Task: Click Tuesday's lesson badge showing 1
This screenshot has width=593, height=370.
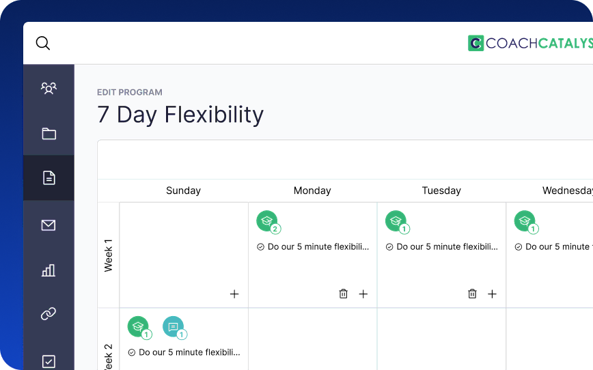Action: (x=397, y=223)
